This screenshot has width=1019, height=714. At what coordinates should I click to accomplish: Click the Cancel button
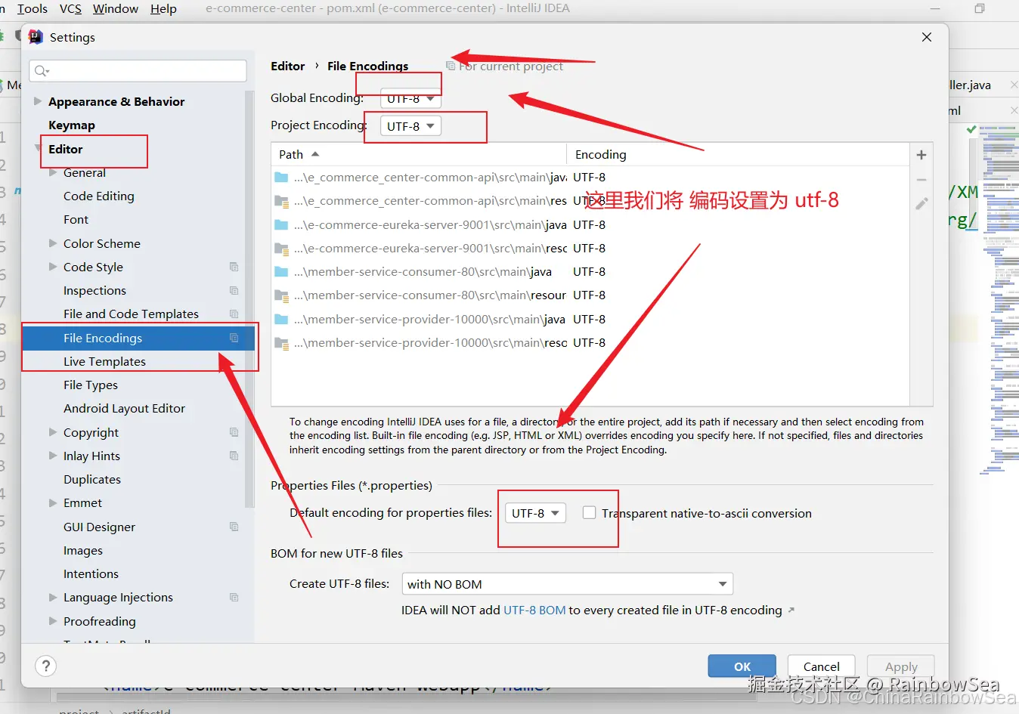click(x=821, y=666)
